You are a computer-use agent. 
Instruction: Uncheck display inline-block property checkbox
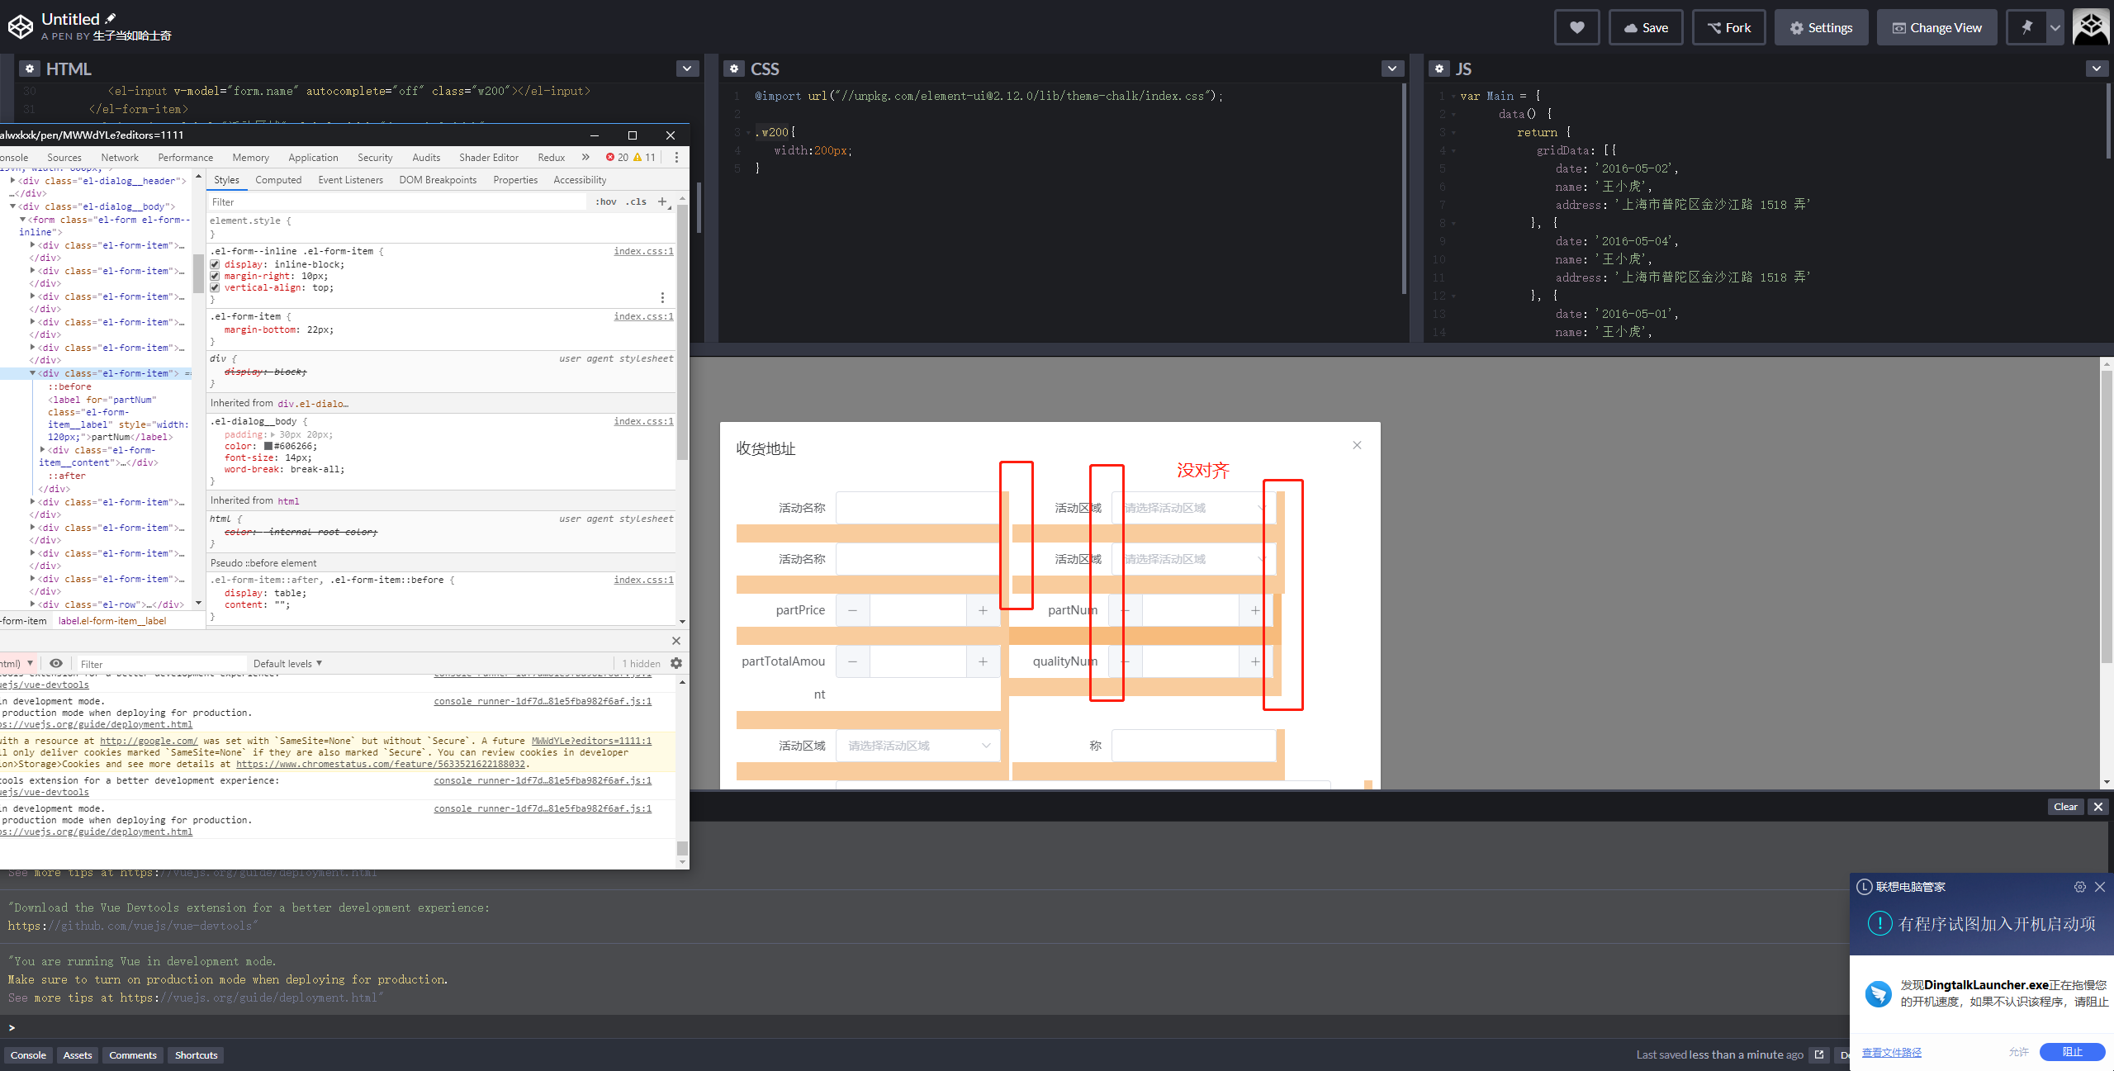coord(215,264)
